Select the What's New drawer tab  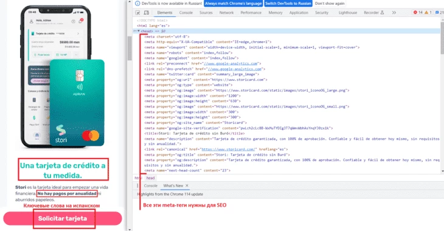click(x=173, y=185)
